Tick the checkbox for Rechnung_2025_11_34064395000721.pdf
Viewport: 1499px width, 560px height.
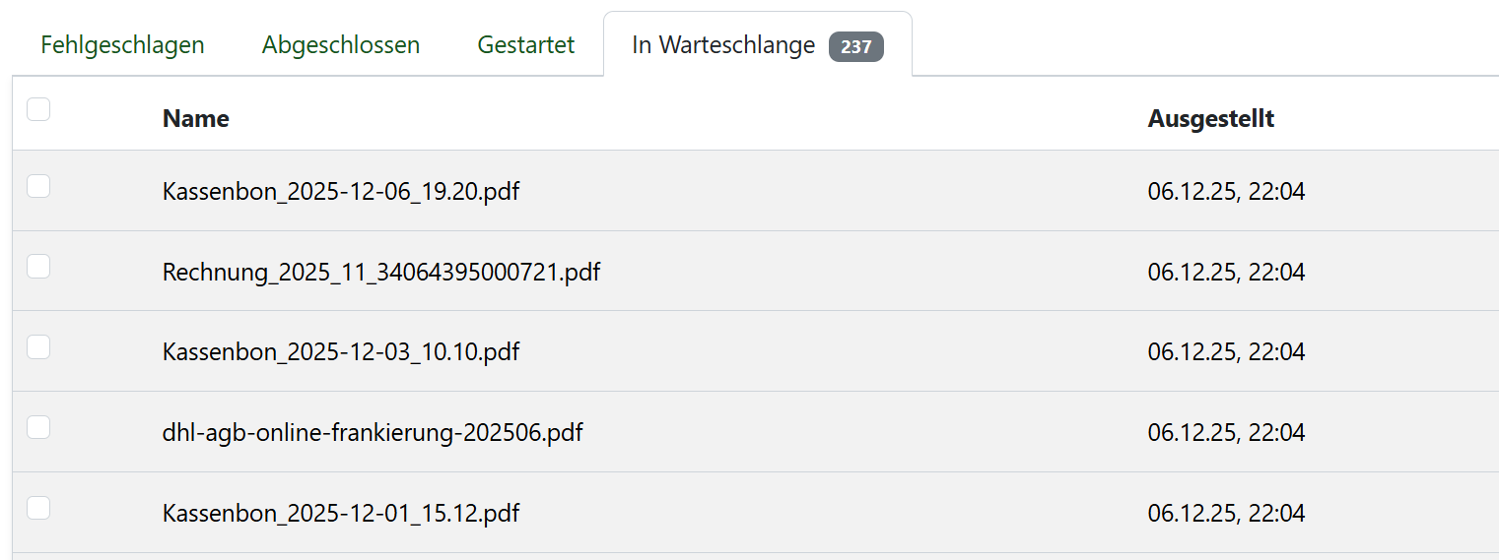click(x=38, y=267)
